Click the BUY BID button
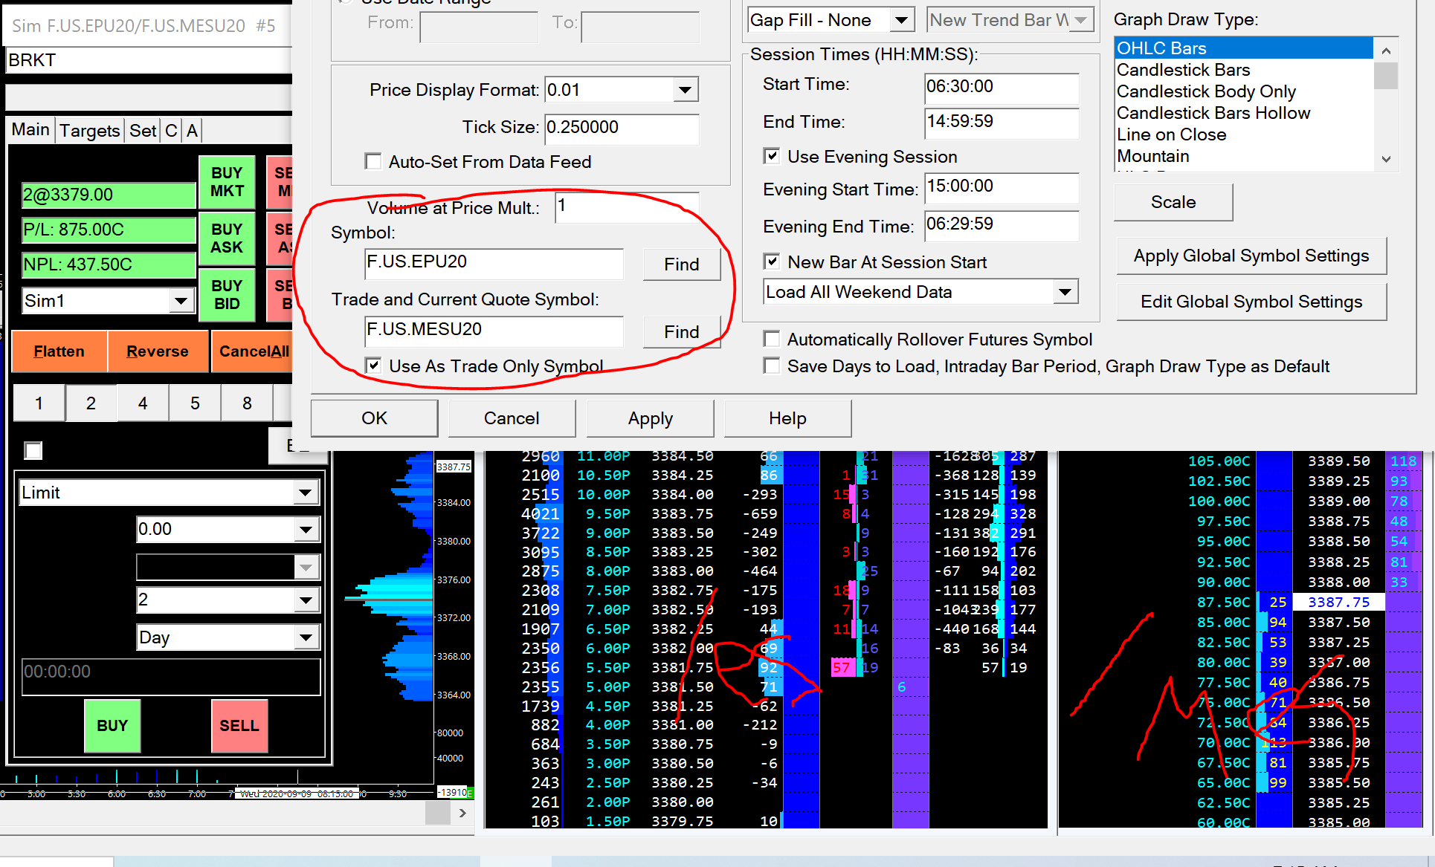 [x=227, y=295]
